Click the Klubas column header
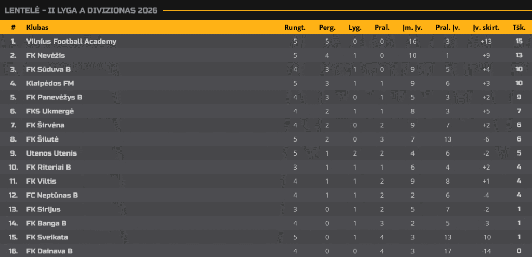Viewport: 532px width, 257px height. tap(37, 28)
